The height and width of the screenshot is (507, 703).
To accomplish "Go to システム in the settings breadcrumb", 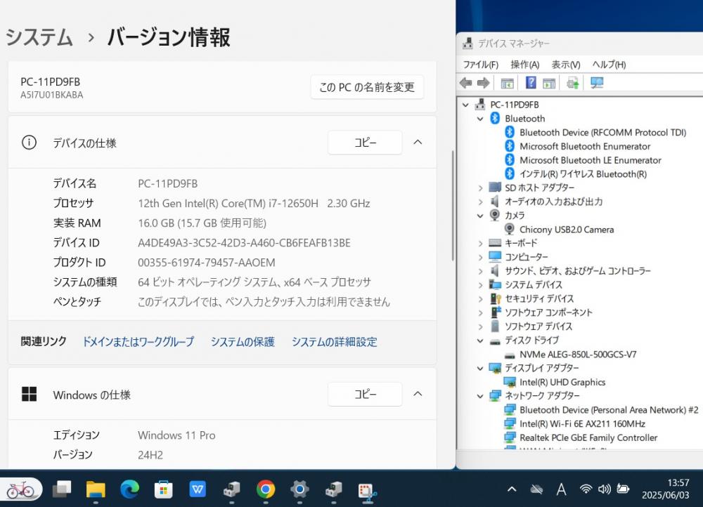I will pyautogui.click(x=39, y=37).
